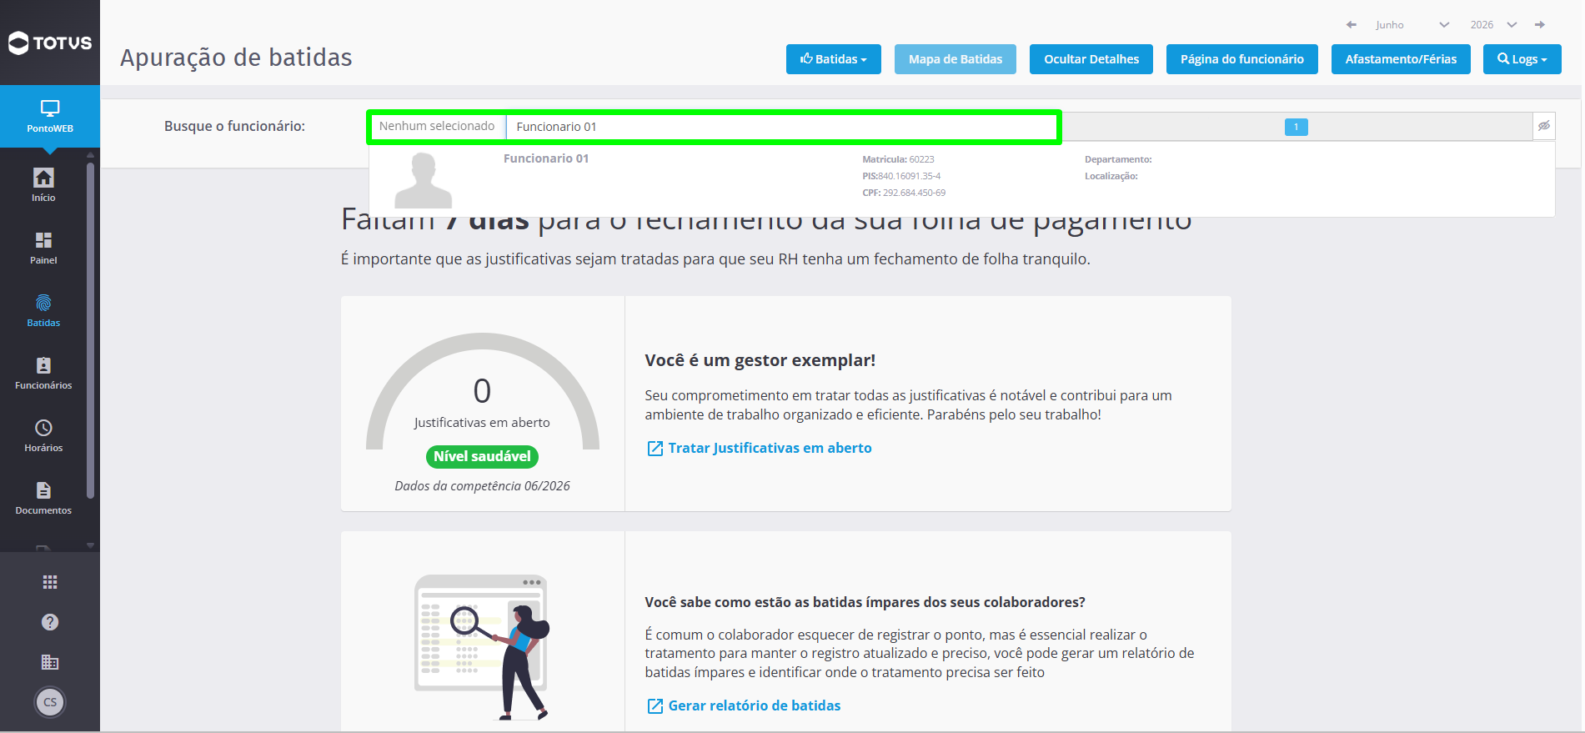Open the CS user avatar
Screen dimensions: 1585x733
[50, 702]
